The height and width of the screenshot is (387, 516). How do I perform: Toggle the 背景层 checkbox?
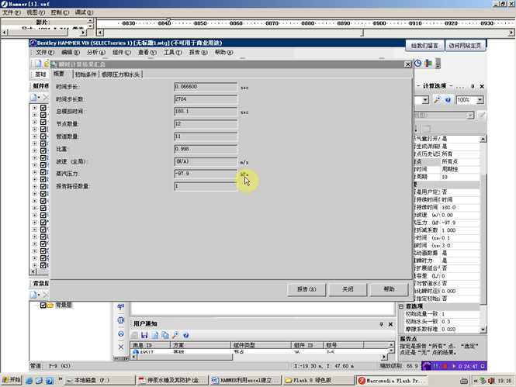tap(43, 306)
